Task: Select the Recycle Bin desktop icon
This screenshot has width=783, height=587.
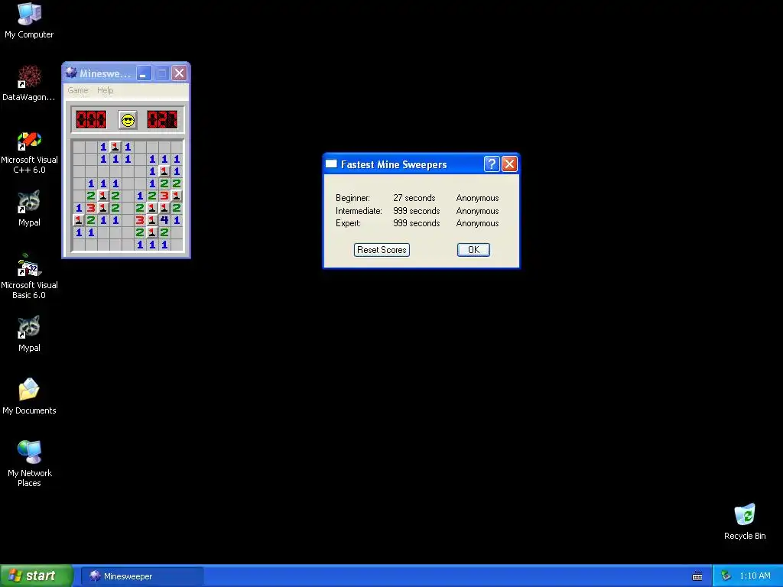Action: tap(745, 522)
